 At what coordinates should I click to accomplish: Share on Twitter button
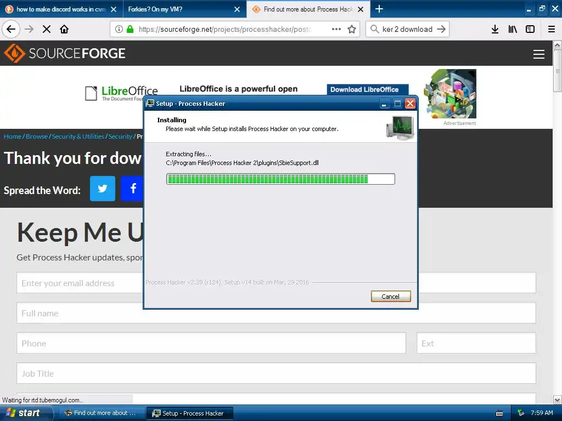(103, 189)
